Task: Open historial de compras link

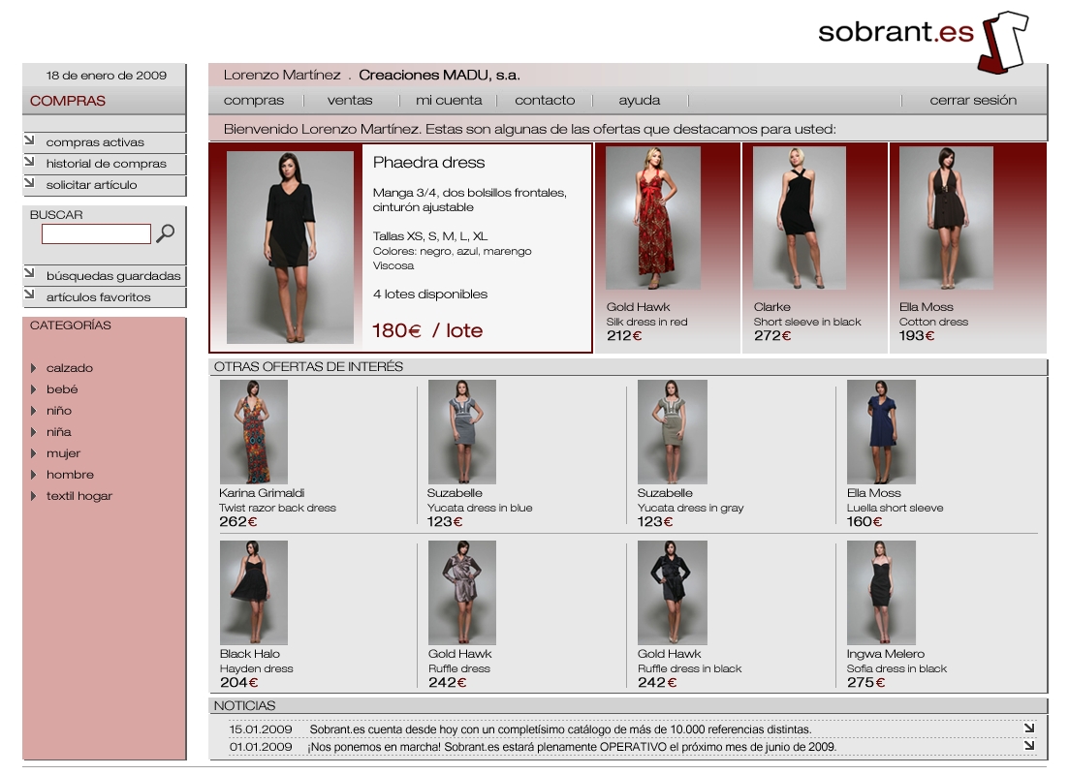Action: (x=106, y=164)
